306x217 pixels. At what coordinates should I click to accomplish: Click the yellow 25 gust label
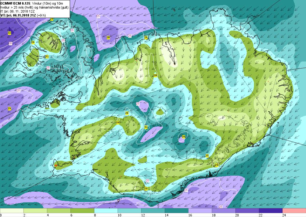tap(207, 155)
